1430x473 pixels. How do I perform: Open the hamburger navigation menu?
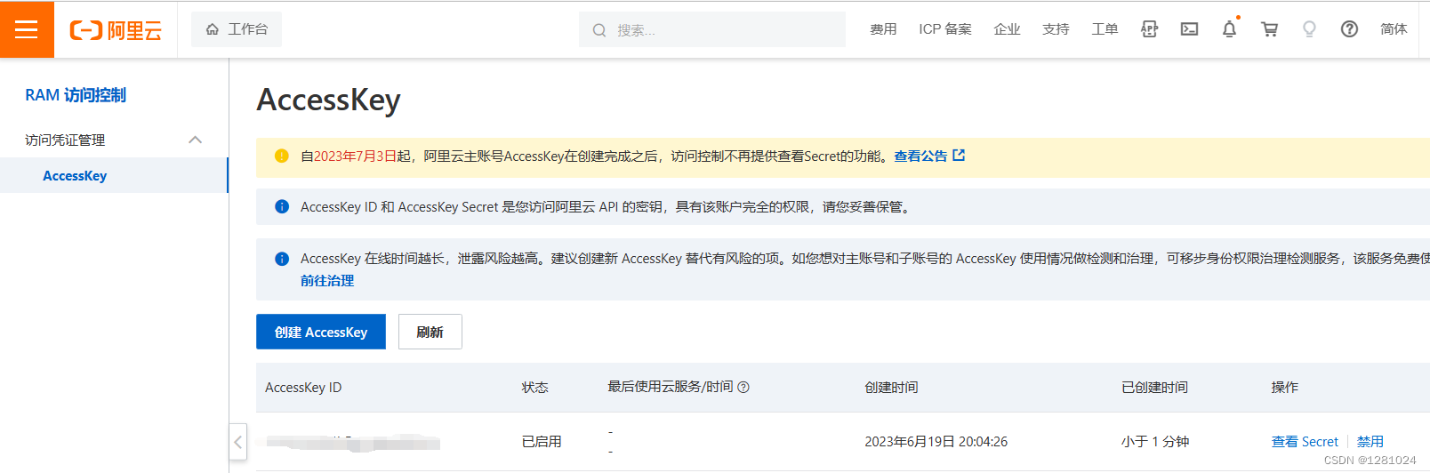coord(27,29)
